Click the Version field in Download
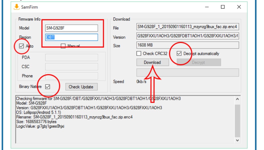Image resolution: width=264 pixels, height=150 pixels. pos(188,36)
